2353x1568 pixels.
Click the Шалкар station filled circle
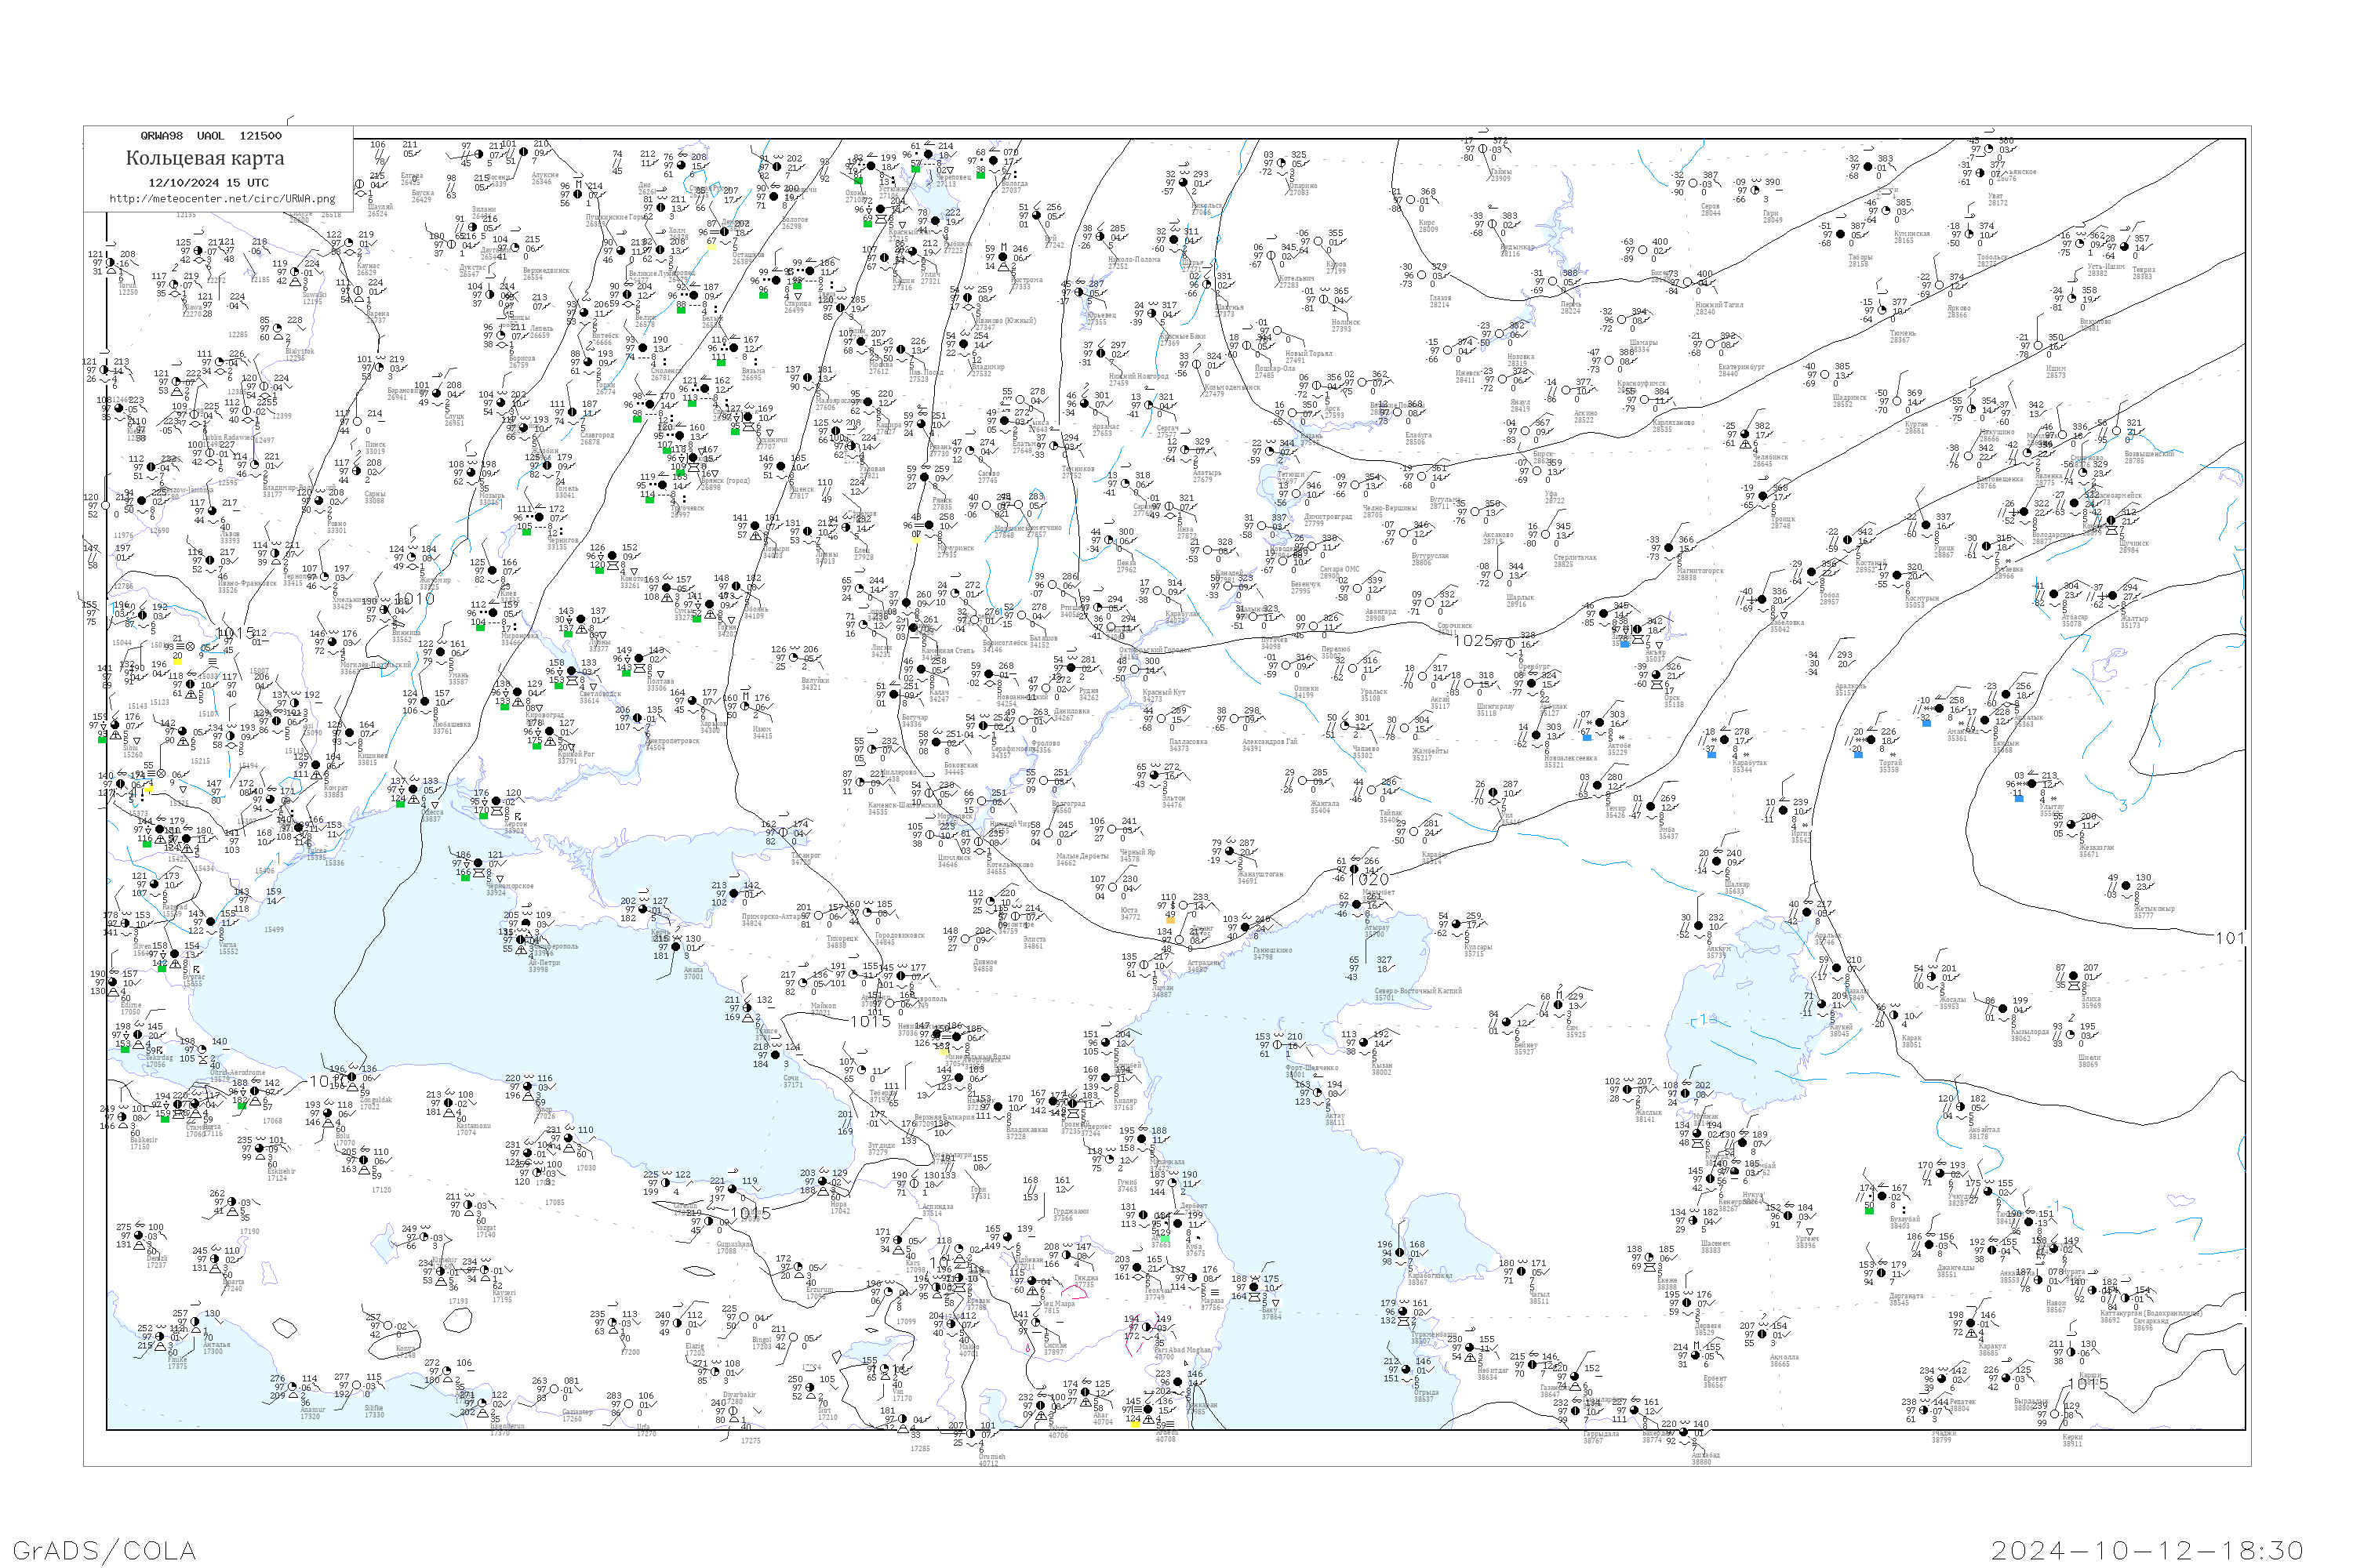1717,862
